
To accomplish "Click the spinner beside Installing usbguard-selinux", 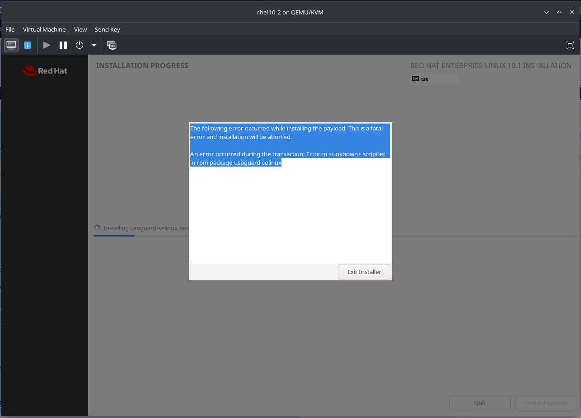I will [97, 228].
